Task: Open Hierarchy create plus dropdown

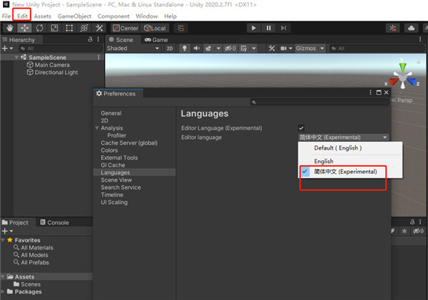Action: click(x=7, y=48)
